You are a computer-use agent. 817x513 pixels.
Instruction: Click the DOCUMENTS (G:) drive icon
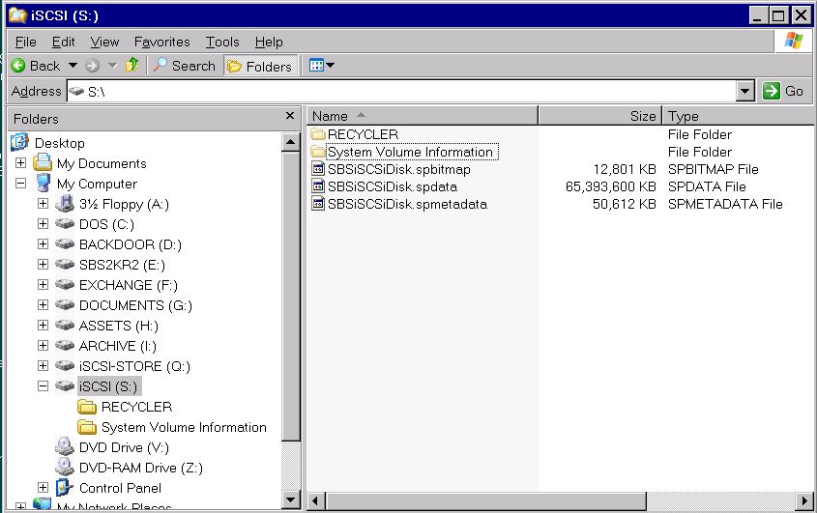[x=65, y=304]
